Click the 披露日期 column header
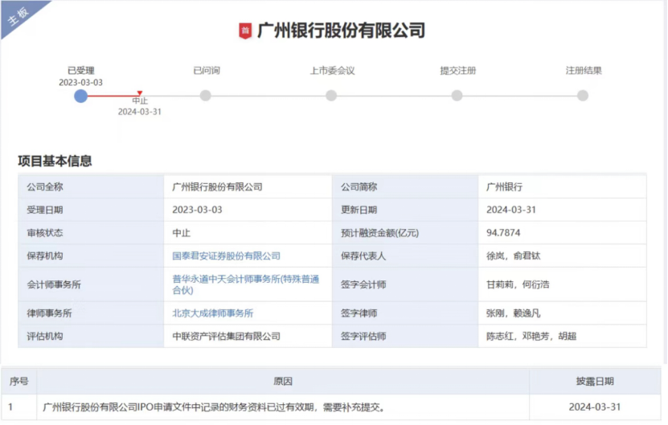Image resolution: width=668 pixels, height=425 pixels. 595,381
